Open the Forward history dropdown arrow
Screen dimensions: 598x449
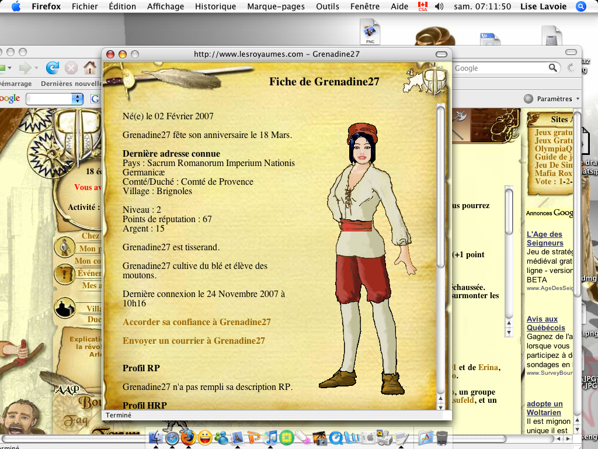pyautogui.click(x=37, y=68)
